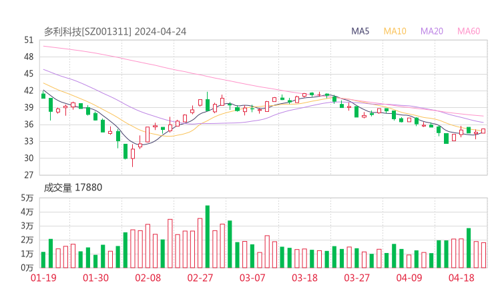Click the 36 price axis label
Image resolution: width=494 pixels, height=293 pixels.
pyautogui.click(x=29, y=125)
